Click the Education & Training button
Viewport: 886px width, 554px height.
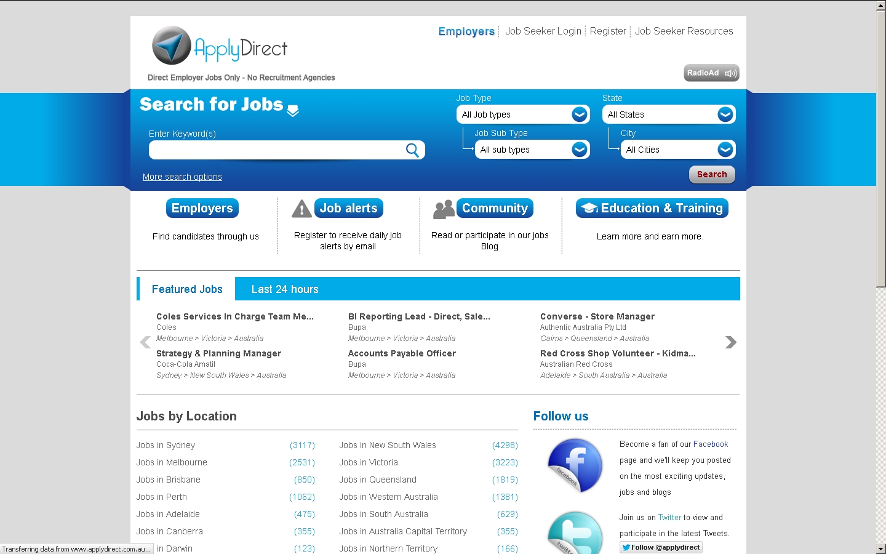pos(652,208)
